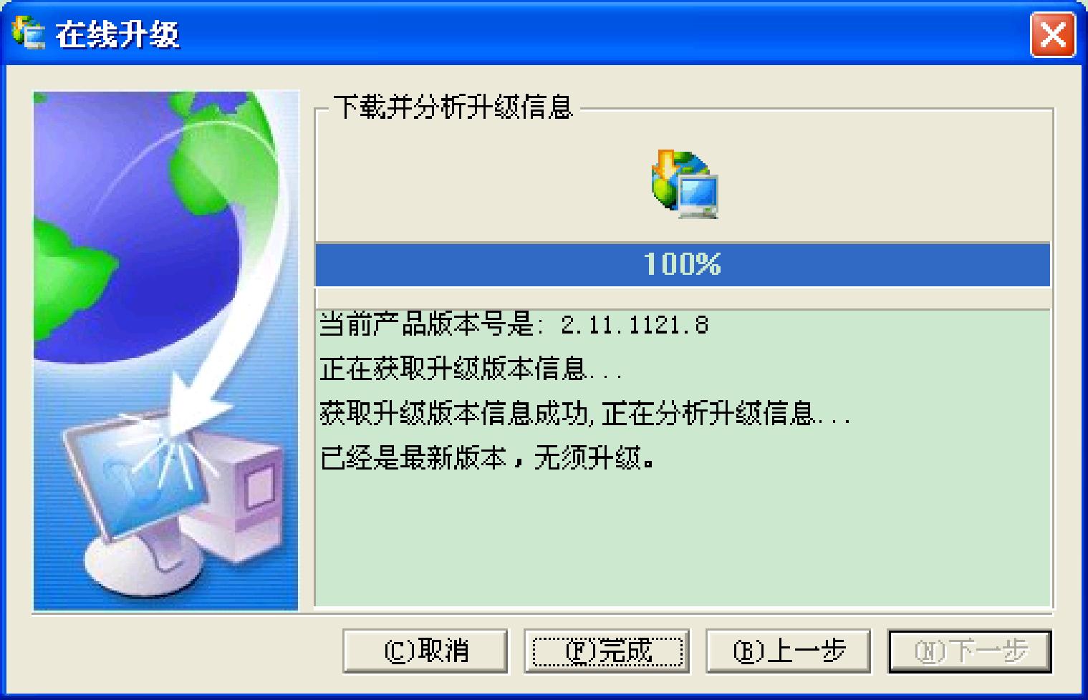Click the greyed-out (N)下一步 button
This screenshot has width=1088, height=700.
tap(970, 651)
